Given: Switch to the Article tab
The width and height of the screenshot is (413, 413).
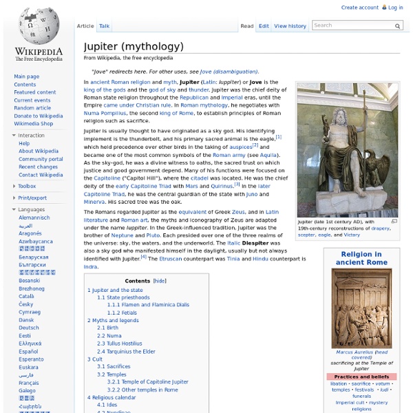Looking at the screenshot, I should point(85,26).
